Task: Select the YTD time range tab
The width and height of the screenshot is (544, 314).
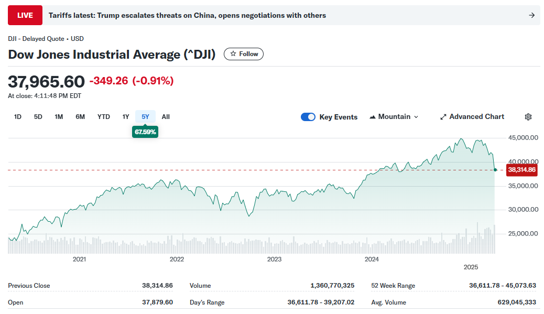Action: (103, 117)
